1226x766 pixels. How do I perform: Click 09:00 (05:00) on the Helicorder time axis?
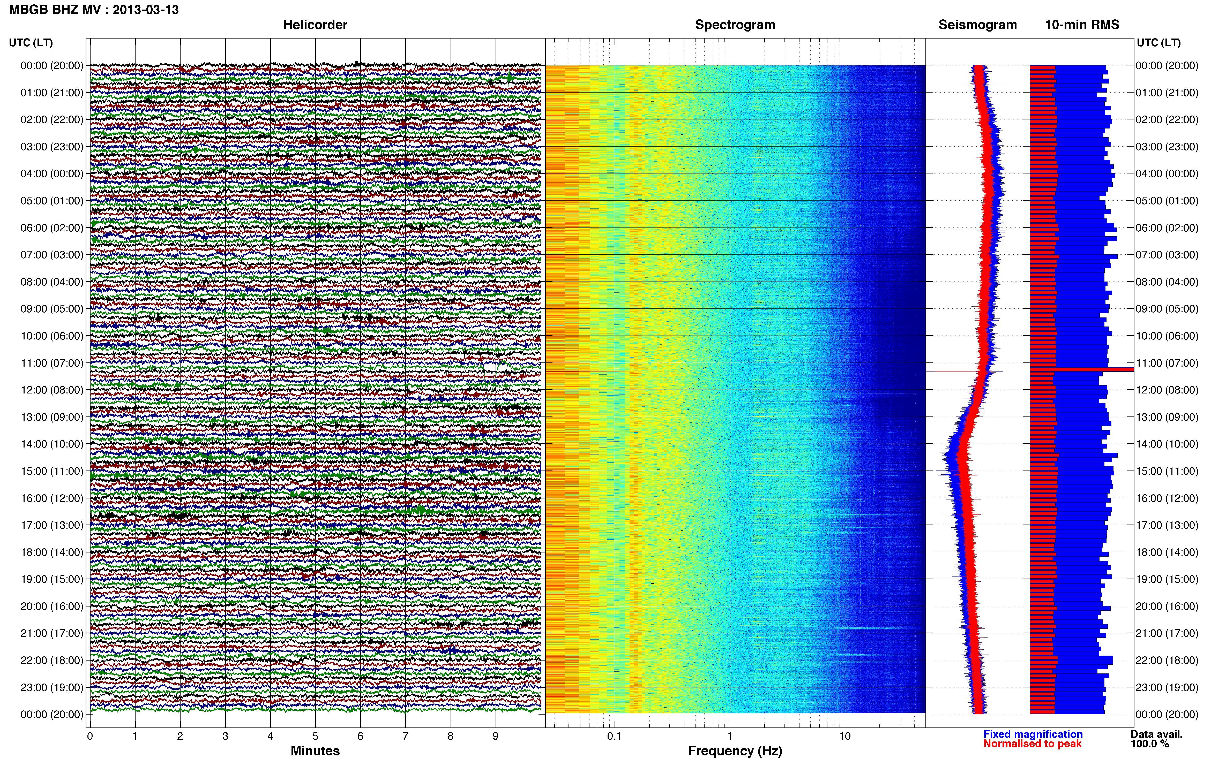click(x=52, y=309)
